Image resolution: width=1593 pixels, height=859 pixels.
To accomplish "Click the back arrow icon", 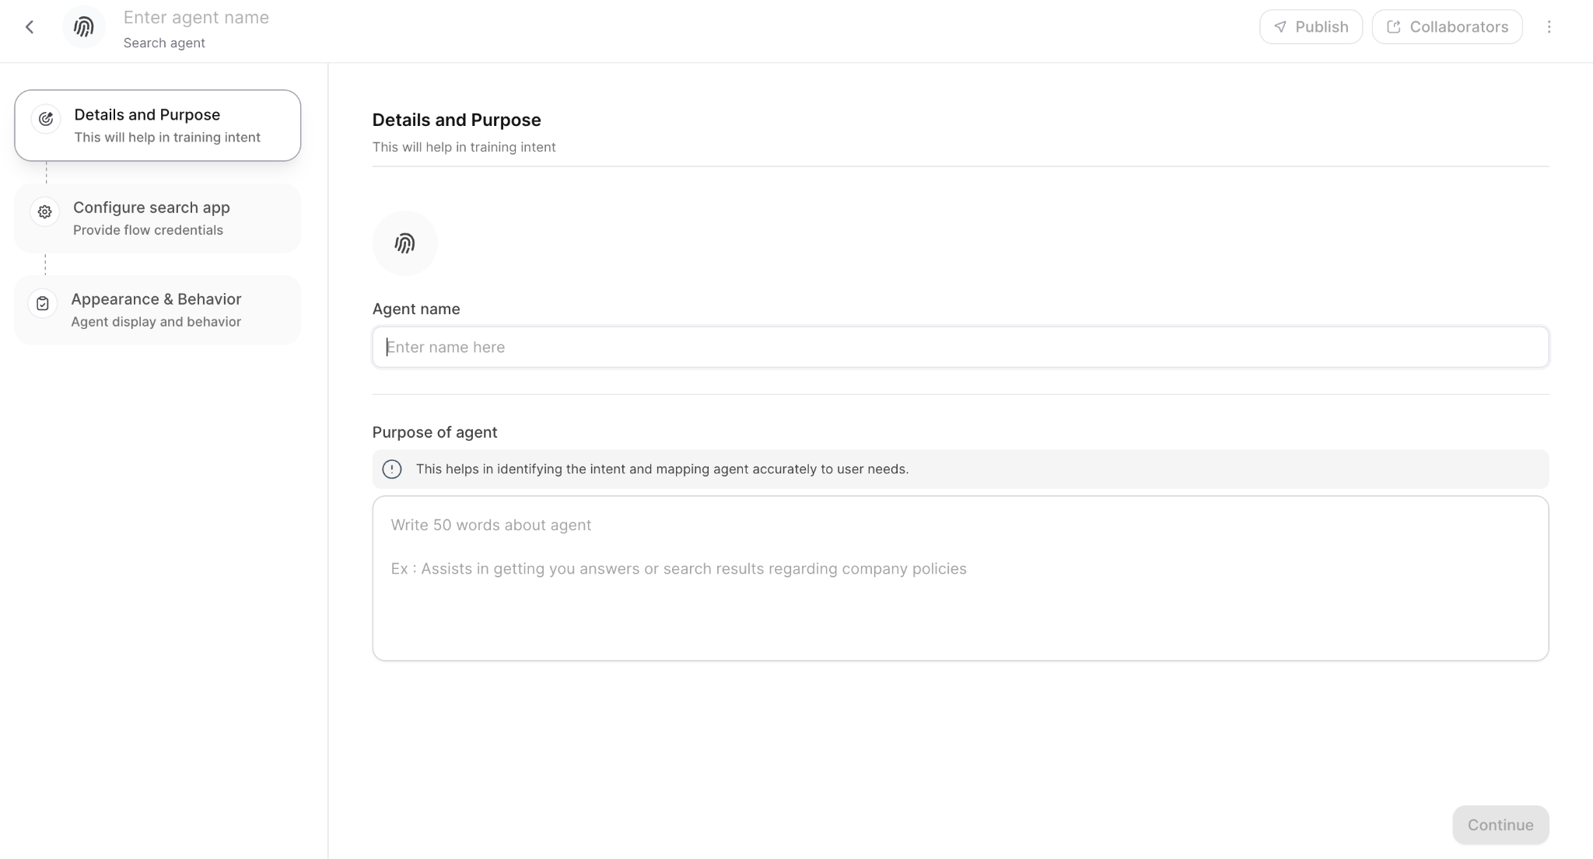I will tap(30, 27).
